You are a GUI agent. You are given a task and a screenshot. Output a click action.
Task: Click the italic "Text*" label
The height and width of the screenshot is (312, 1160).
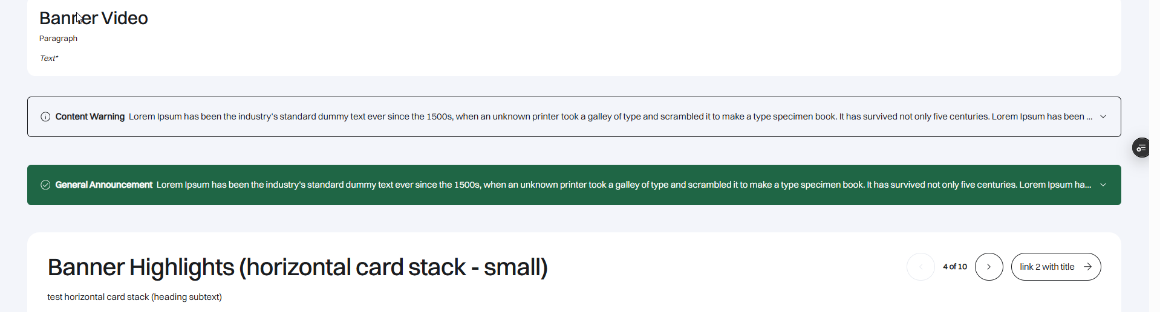(x=49, y=59)
